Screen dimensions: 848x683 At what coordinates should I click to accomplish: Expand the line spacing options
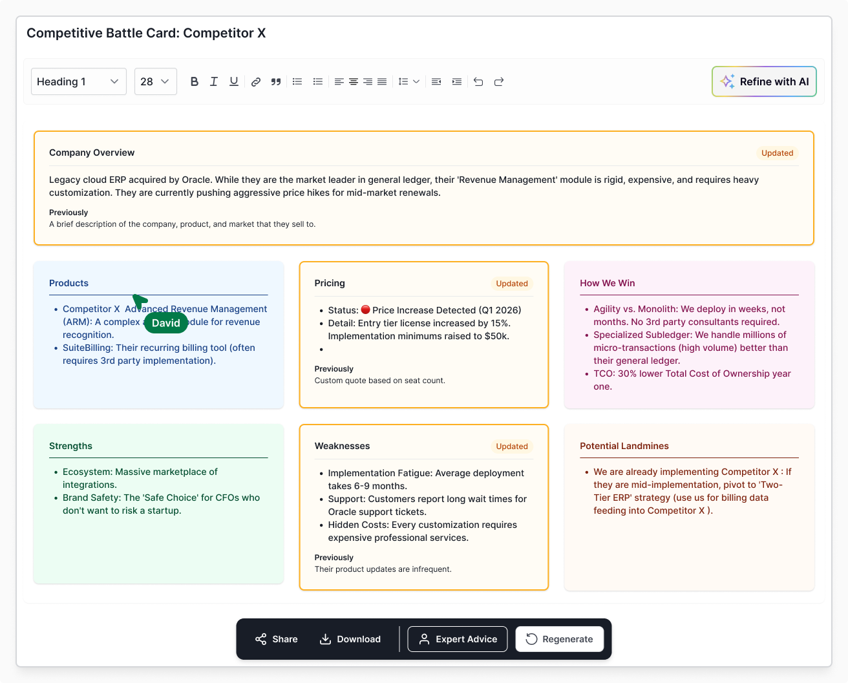click(408, 81)
